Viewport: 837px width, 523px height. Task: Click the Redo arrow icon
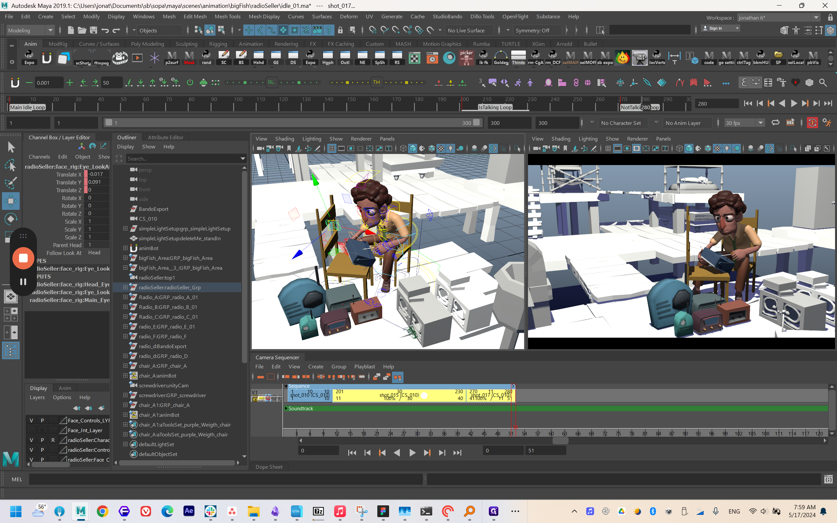(x=116, y=30)
